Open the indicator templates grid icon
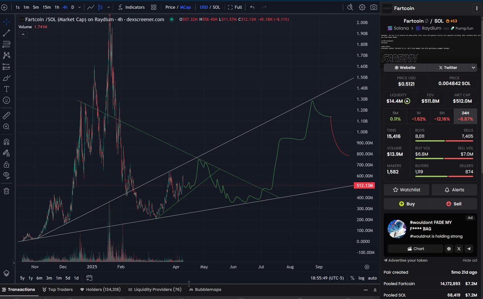Screen dimensions: 483x299 pyautogui.click(x=154, y=7)
